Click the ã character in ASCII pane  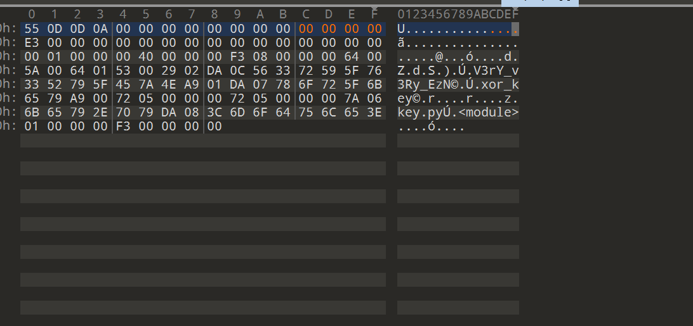point(401,43)
